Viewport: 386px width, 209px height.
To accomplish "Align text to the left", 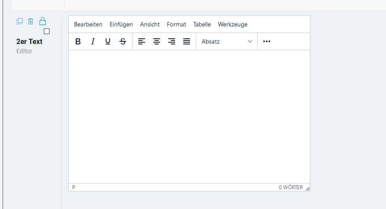I will pos(142,41).
